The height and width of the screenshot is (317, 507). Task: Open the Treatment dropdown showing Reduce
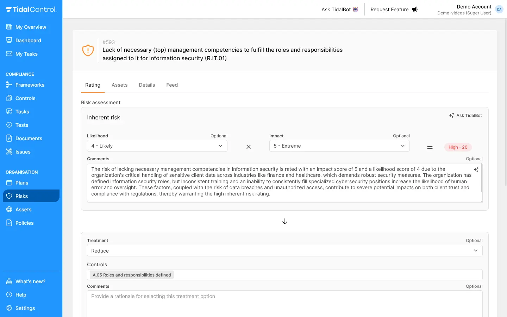click(284, 251)
